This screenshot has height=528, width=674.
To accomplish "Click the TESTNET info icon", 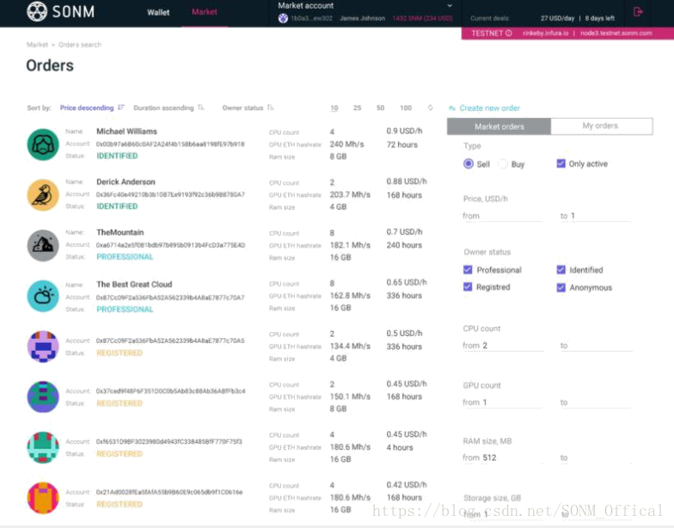I will point(509,33).
